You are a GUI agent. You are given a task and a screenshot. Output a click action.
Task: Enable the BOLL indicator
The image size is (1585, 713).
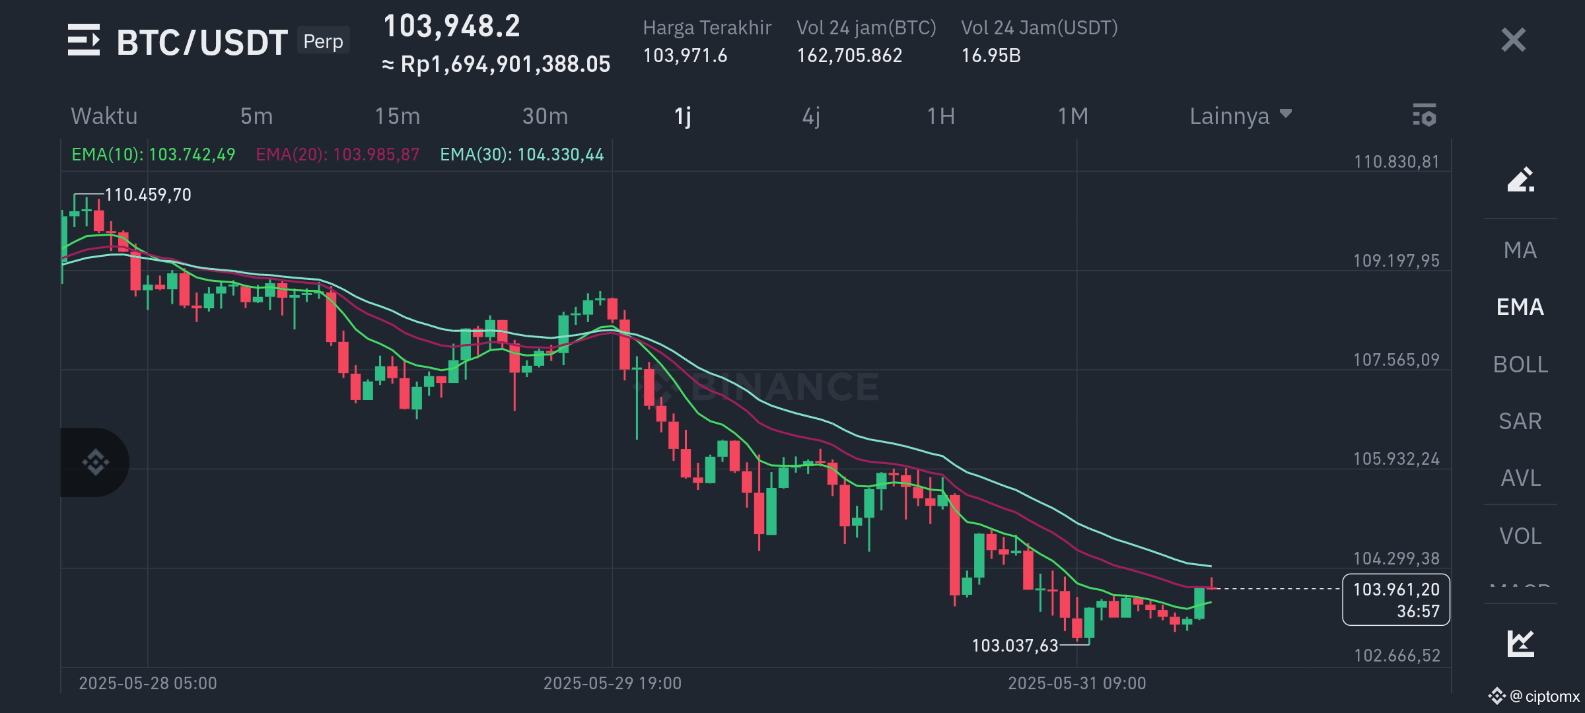(1520, 364)
